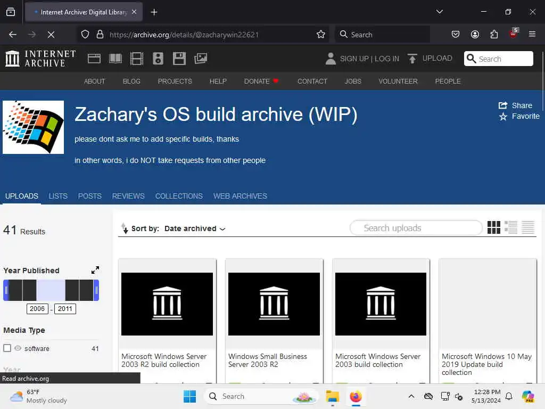545x409 pixels.
Task: Switch to the Lists tab
Action: click(x=58, y=196)
